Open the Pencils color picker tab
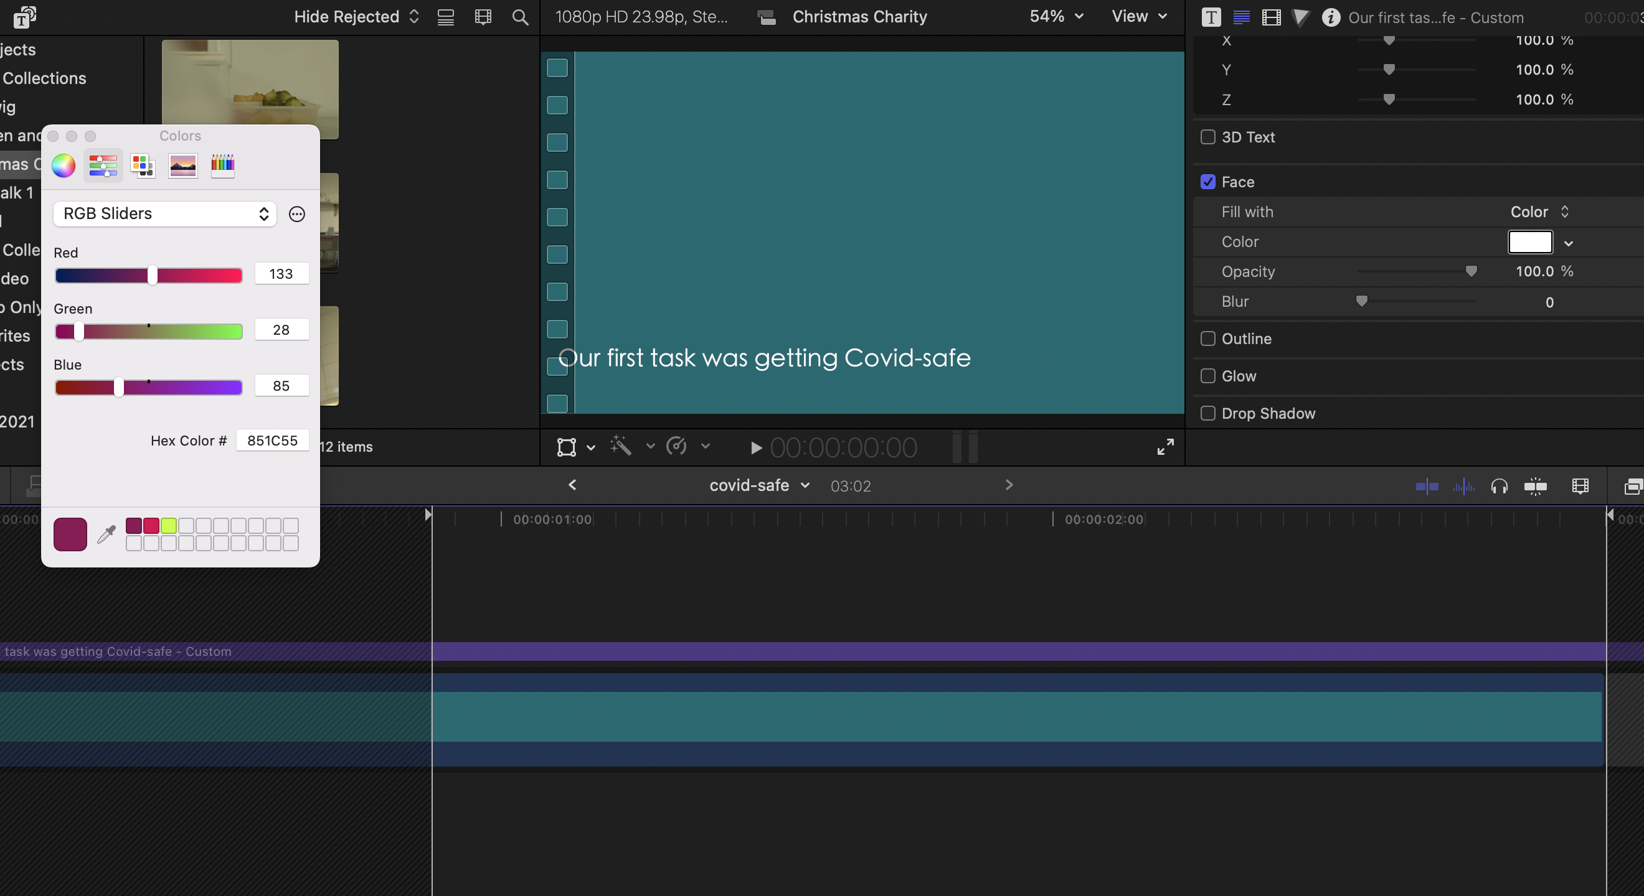Viewport: 1644px width, 896px height. click(x=223, y=166)
